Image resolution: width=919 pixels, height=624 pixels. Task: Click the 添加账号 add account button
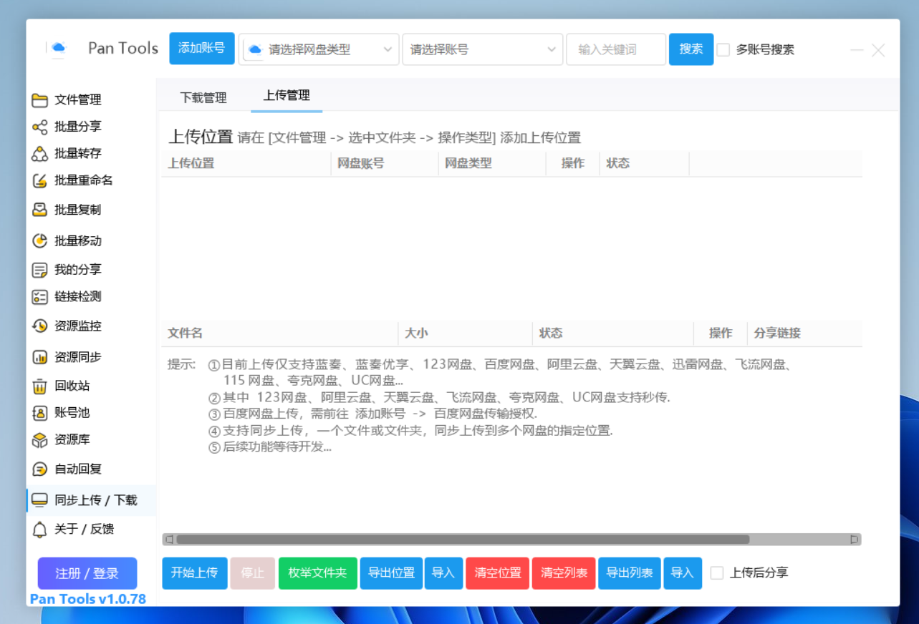(201, 49)
